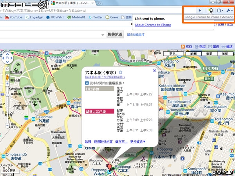
Task: Click the 路線 directions link
Action: point(88,142)
